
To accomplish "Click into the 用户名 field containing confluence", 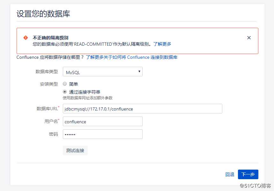I will [x=103, y=121].
